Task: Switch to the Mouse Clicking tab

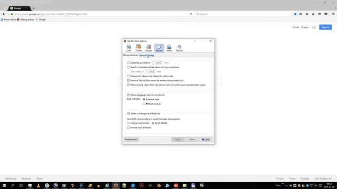Action: [x=146, y=56]
